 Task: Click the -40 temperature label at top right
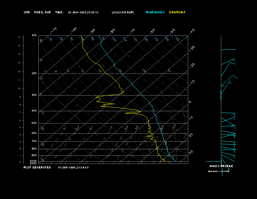tap(192, 31)
